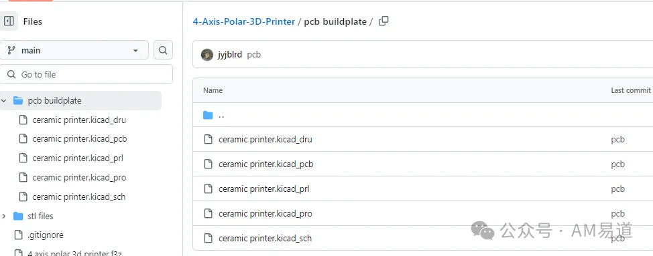Click the pcb commit link in kicad_prl row

(617, 189)
